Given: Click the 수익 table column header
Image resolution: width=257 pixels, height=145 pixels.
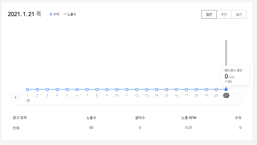Looking at the screenshot, I should (238, 118).
